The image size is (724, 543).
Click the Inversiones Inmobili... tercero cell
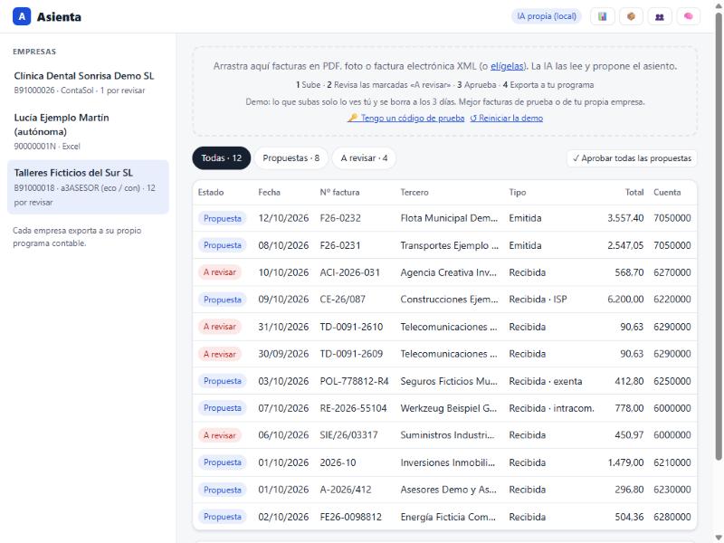[x=448, y=462]
